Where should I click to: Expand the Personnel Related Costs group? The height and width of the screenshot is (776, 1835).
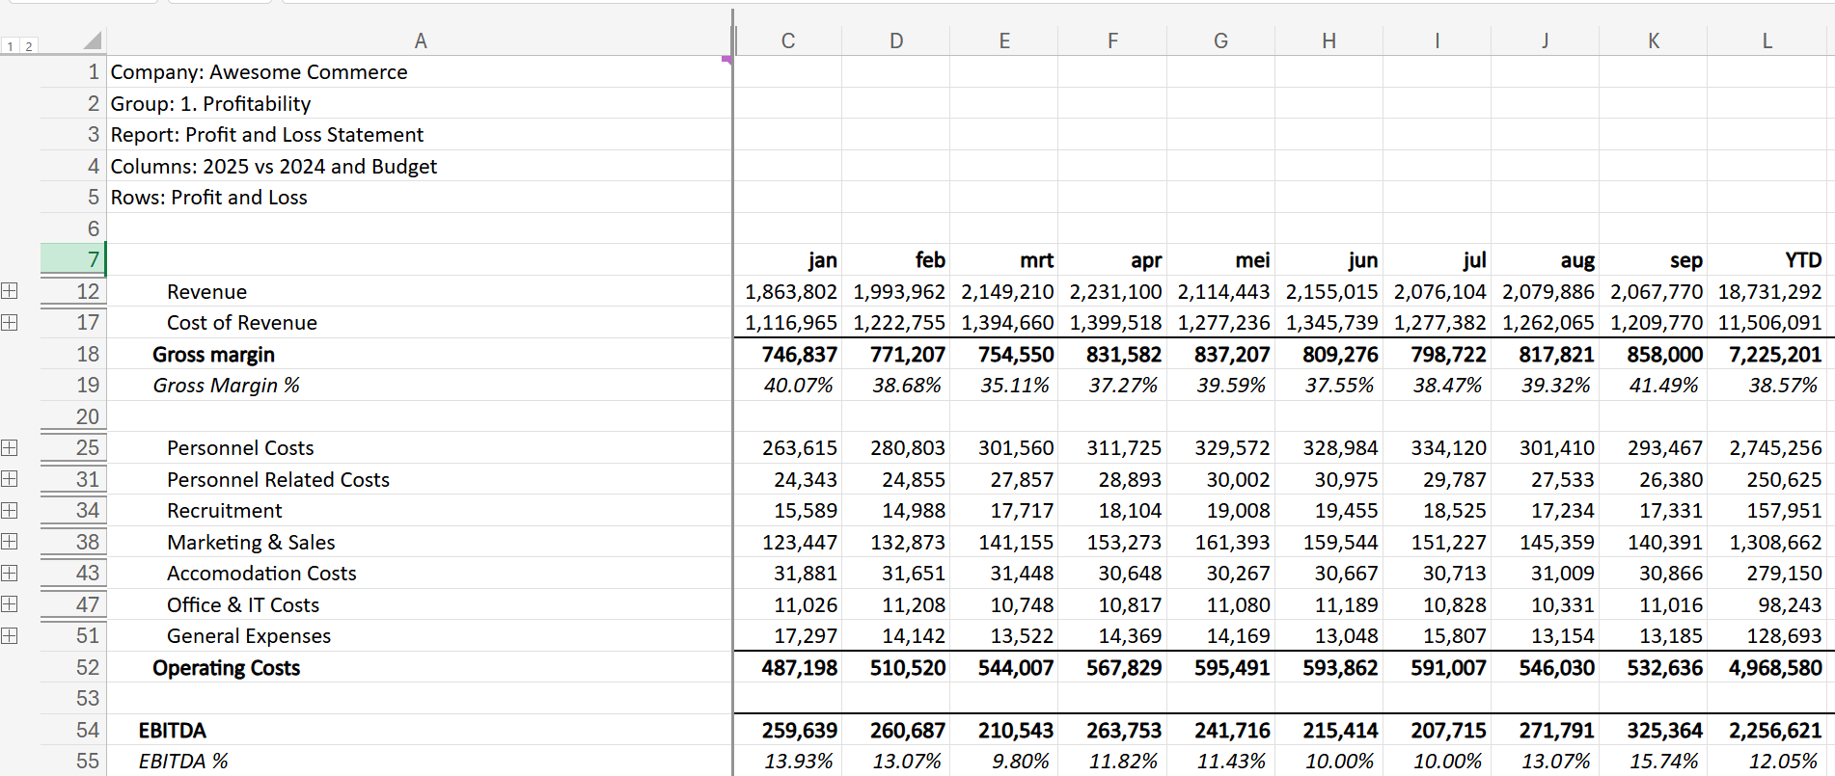[x=10, y=479]
